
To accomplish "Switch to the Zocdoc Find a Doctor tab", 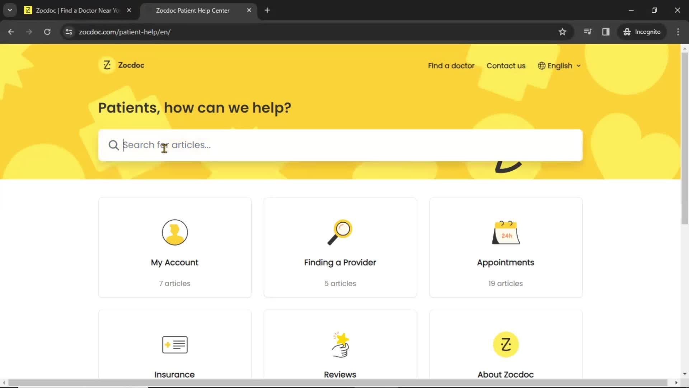I will click(x=78, y=10).
